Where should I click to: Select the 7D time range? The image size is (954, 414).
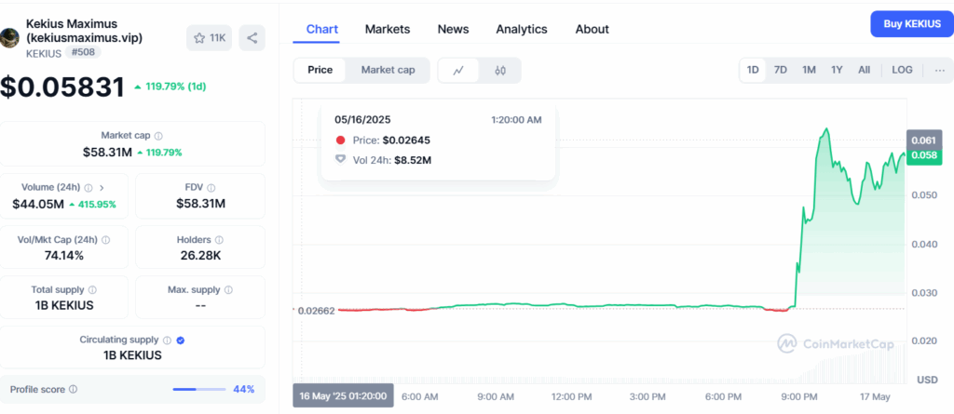pos(780,70)
